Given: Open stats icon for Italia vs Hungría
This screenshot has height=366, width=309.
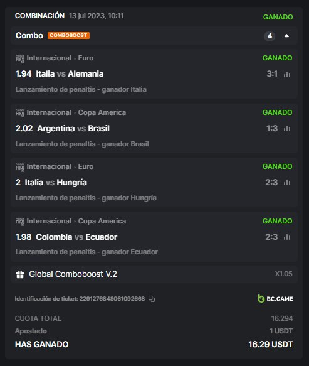Looking at the screenshot, I should click(x=287, y=182).
